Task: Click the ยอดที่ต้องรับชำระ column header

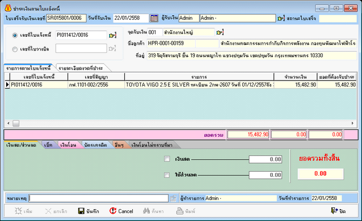Action: pyautogui.click(x=336, y=77)
